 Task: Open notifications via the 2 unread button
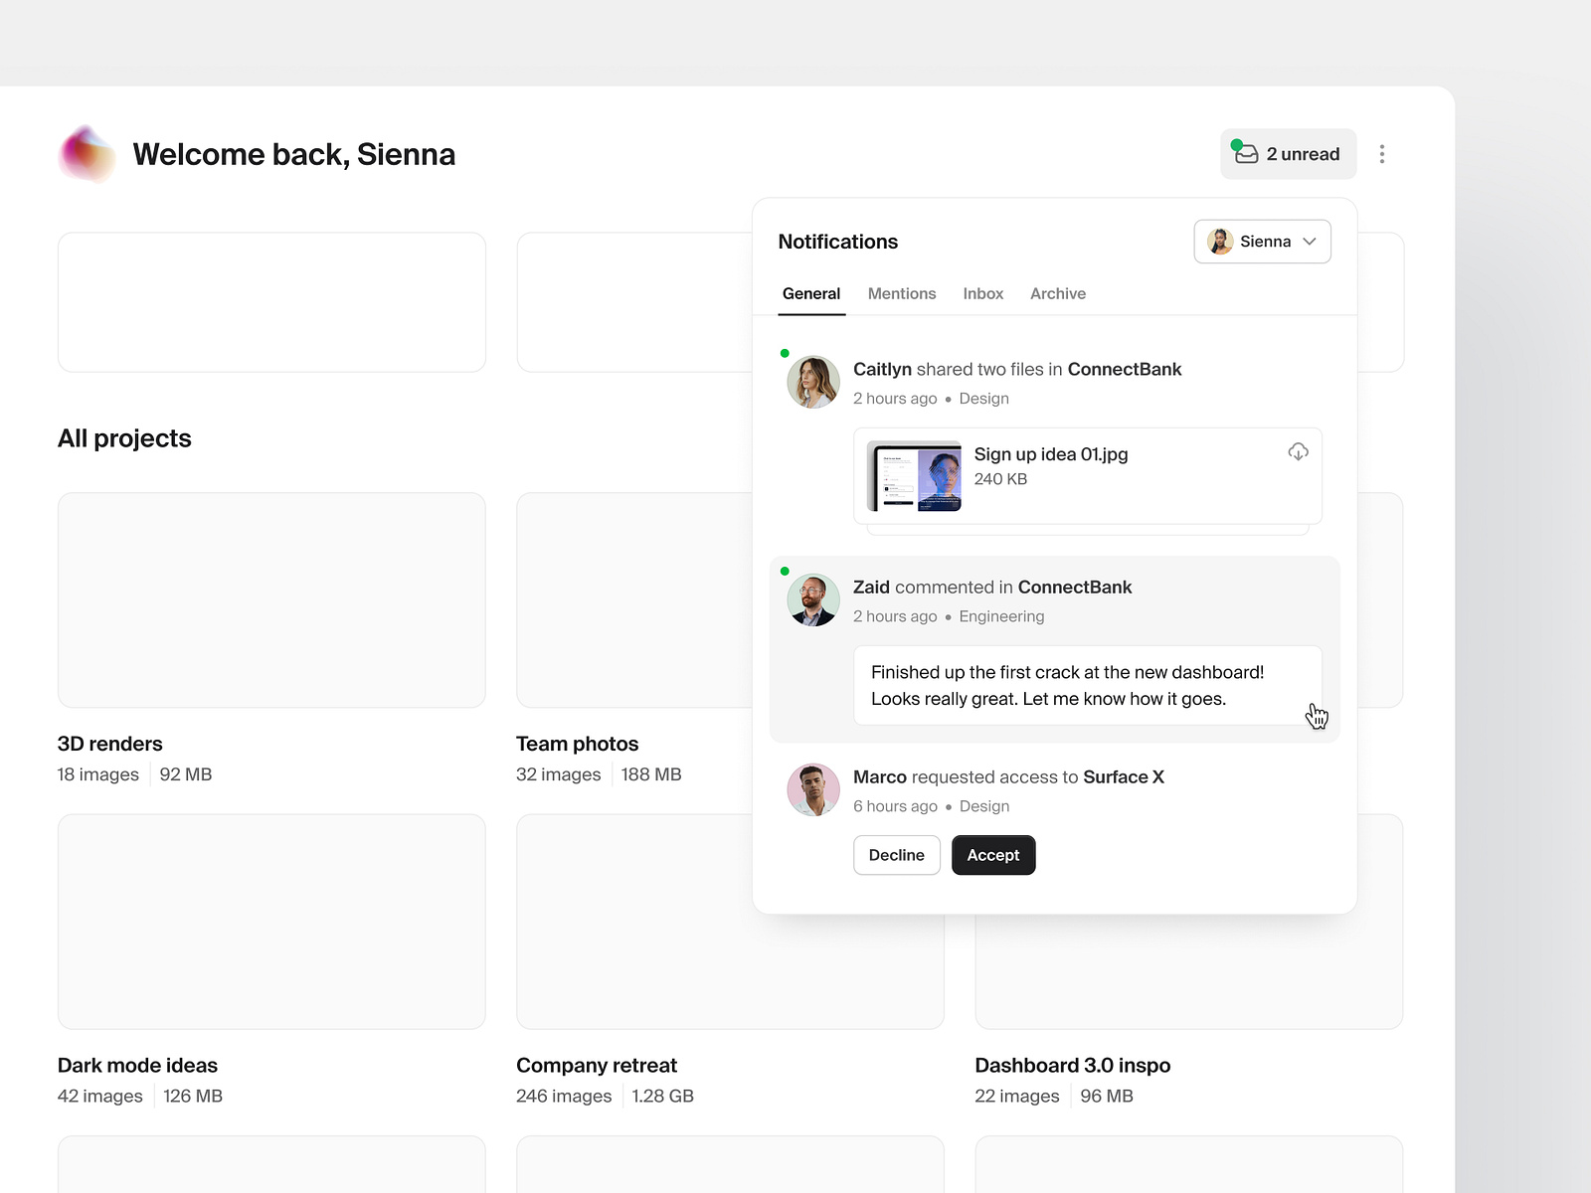point(1288,154)
